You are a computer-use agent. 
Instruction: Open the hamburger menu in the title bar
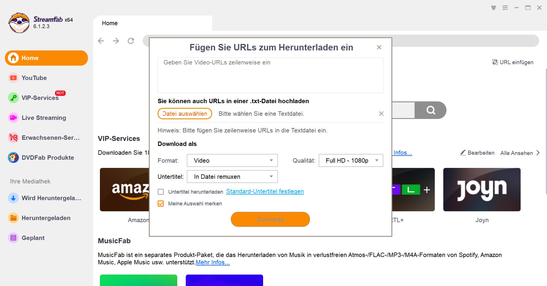pyautogui.click(x=505, y=8)
